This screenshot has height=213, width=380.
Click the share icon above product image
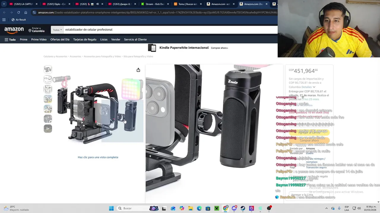[138, 70]
